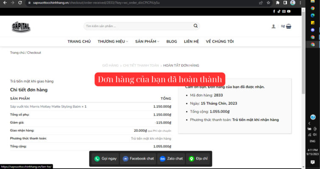The width and height of the screenshot is (320, 169).
Task: Click the Facebook icon in top bar
Action: (274, 11)
